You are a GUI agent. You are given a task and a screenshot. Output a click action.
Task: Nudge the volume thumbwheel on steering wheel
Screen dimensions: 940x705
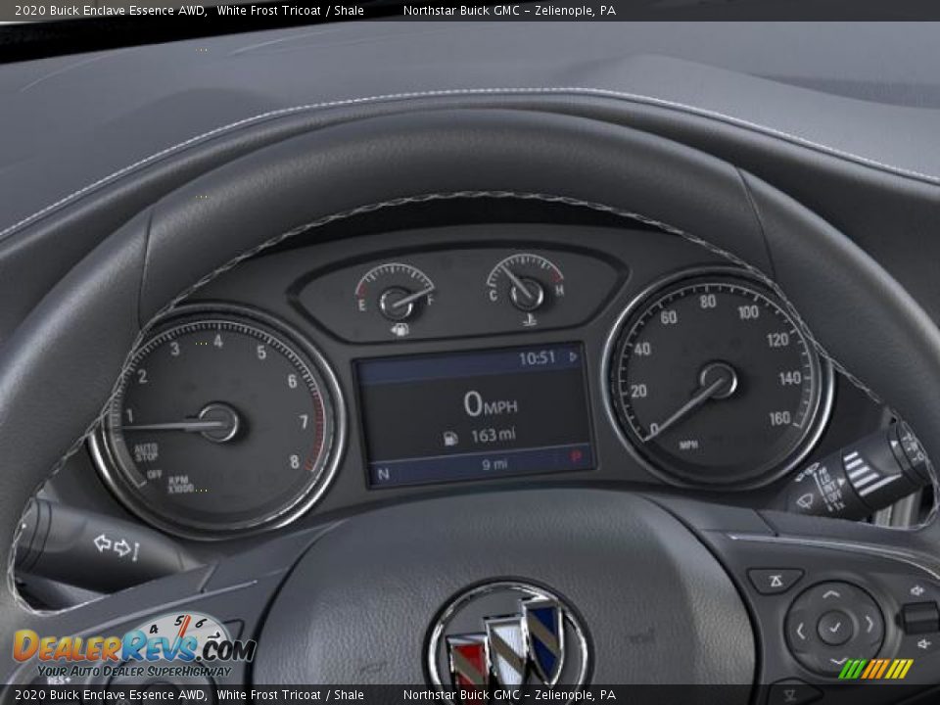pos(919,618)
